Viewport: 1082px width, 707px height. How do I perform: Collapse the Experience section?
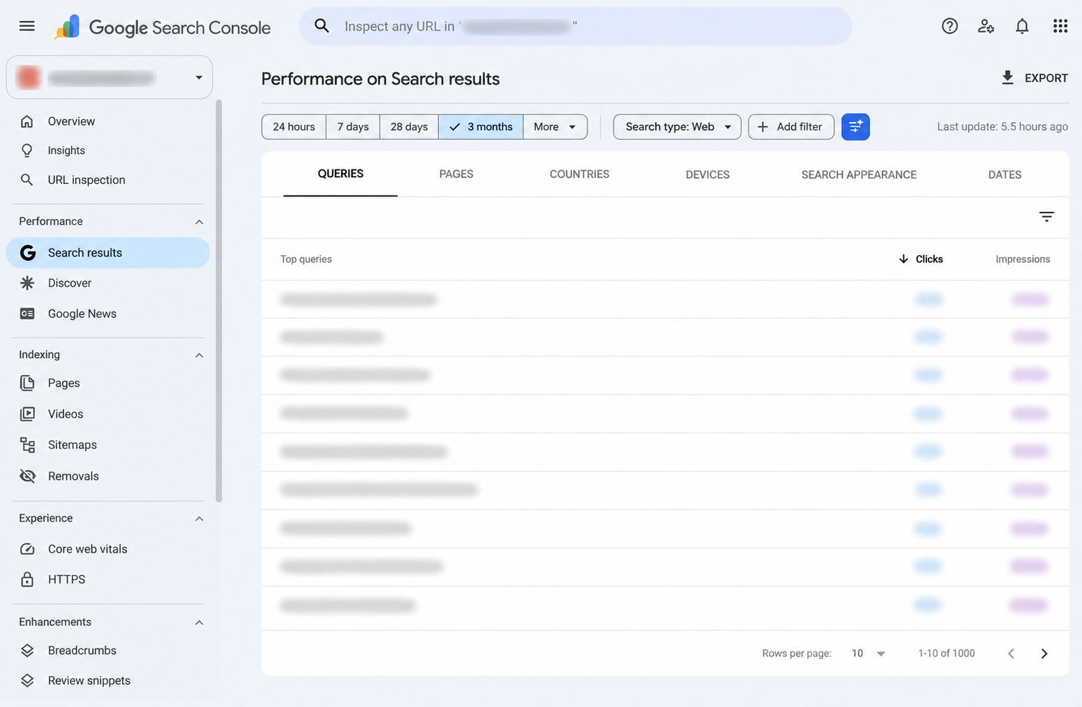[199, 519]
